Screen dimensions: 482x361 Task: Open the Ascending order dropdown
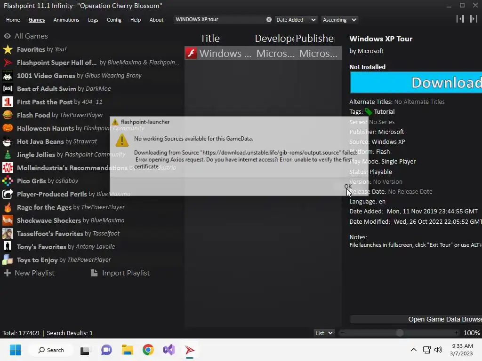coord(339,20)
